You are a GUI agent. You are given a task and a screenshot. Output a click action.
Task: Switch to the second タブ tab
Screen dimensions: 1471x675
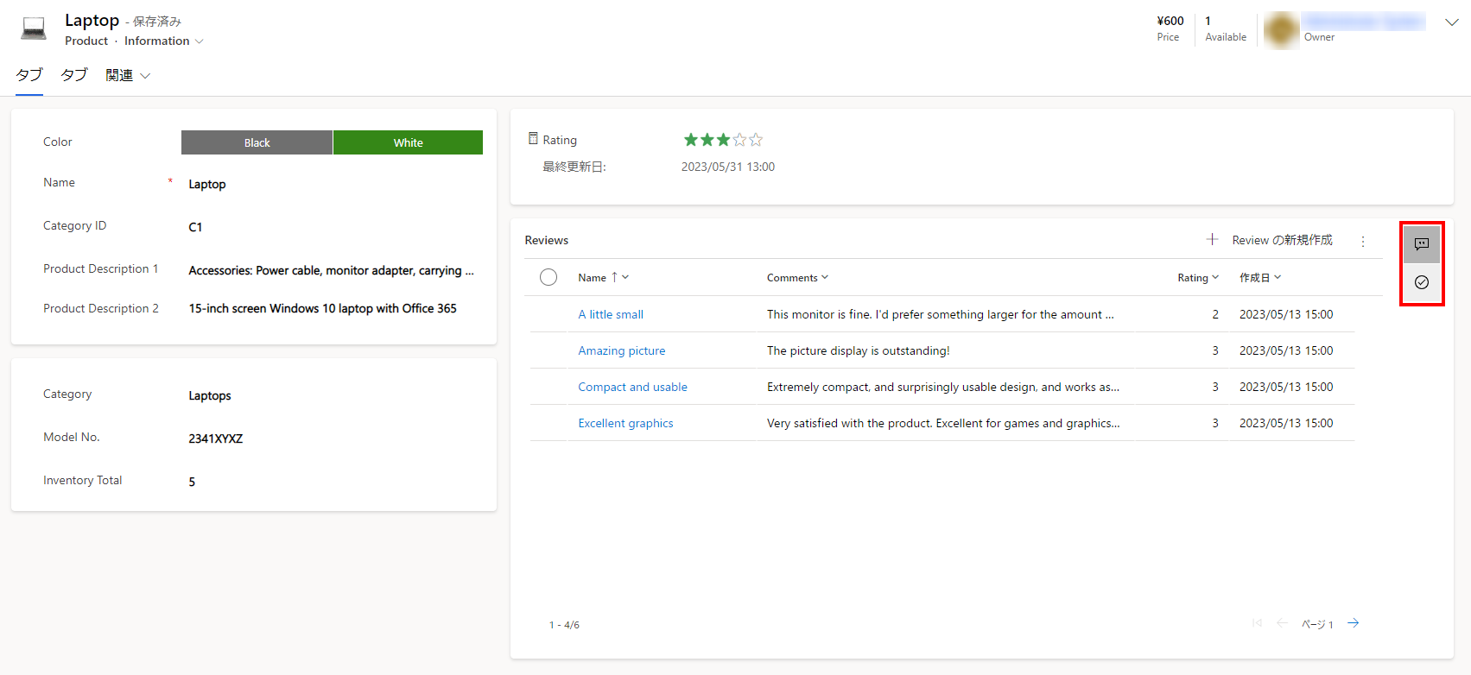coord(73,75)
